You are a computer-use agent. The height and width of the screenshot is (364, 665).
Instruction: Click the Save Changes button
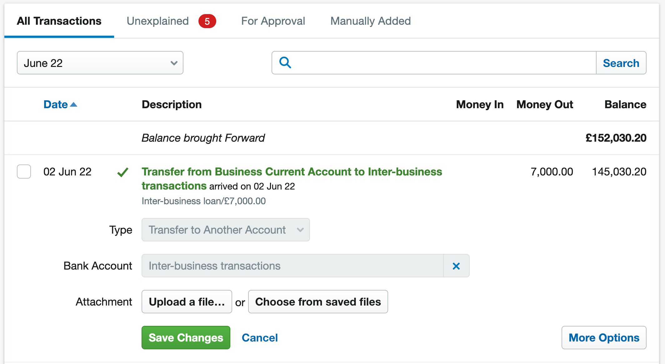(186, 338)
